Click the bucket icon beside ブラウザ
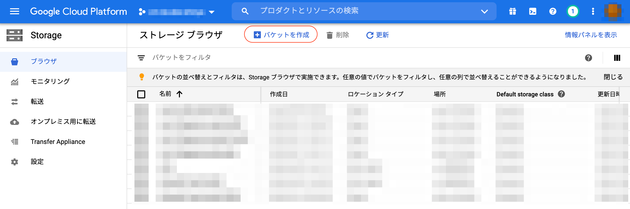Screen dimensions: 630x209 pyautogui.click(x=15, y=62)
